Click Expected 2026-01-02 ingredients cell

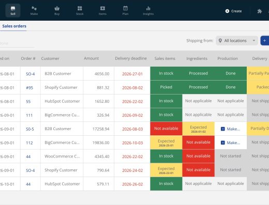(x=198, y=129)
